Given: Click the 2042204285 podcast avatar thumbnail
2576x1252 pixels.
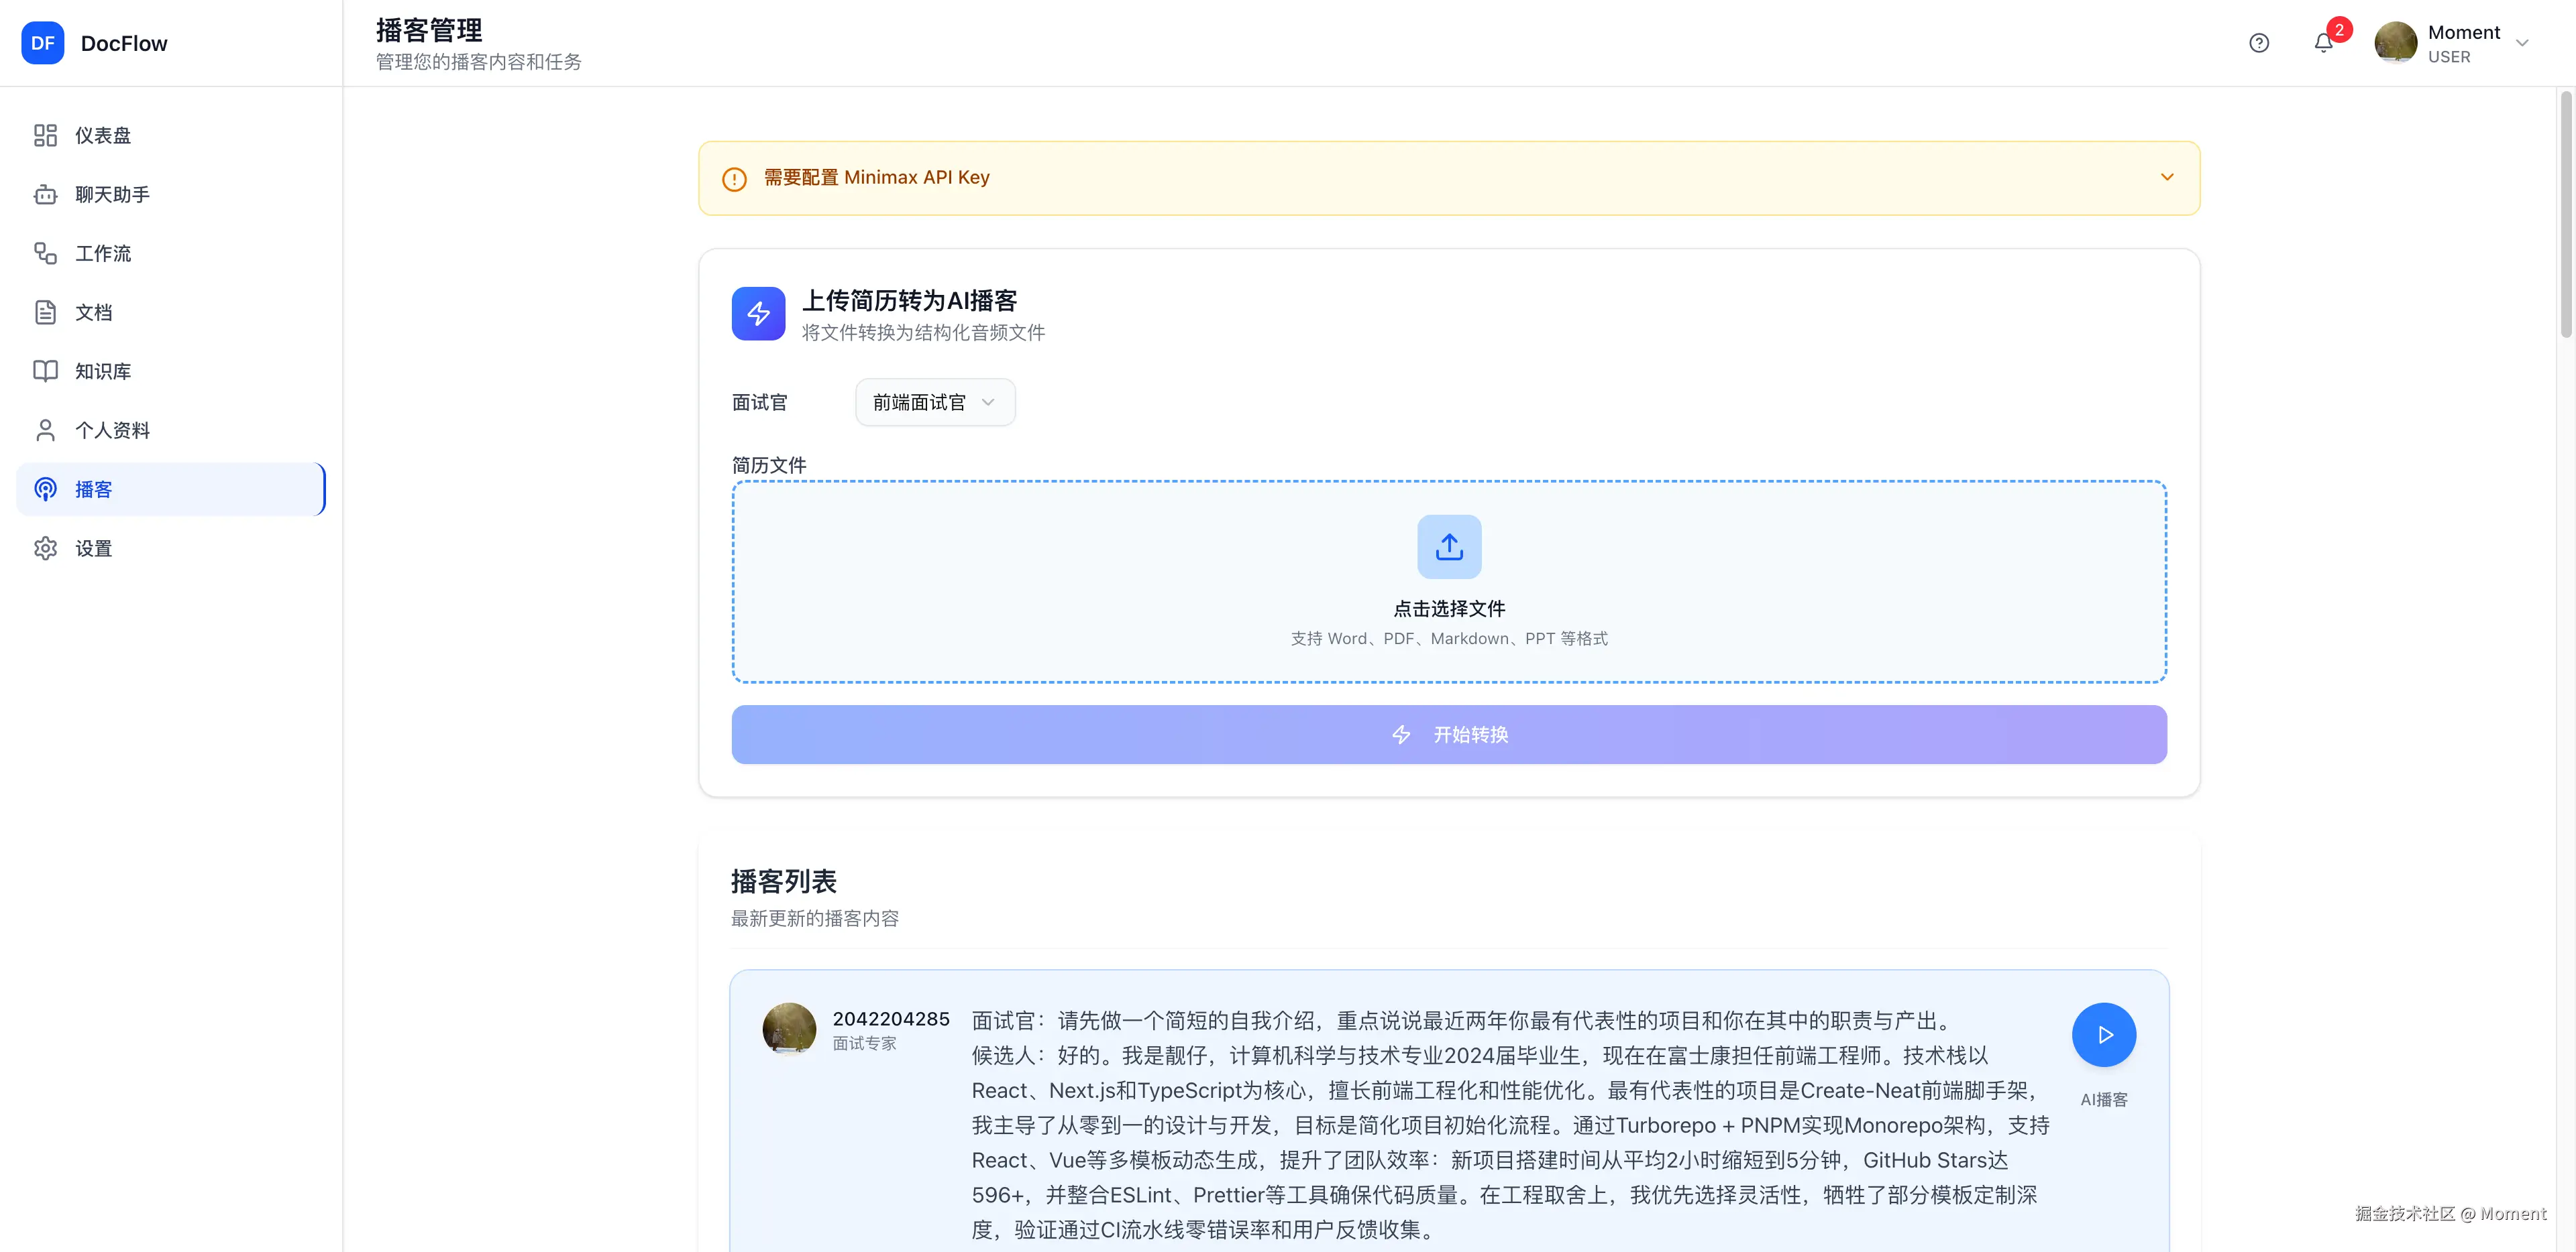Looking at the screenshot, I should (789, 1028).
